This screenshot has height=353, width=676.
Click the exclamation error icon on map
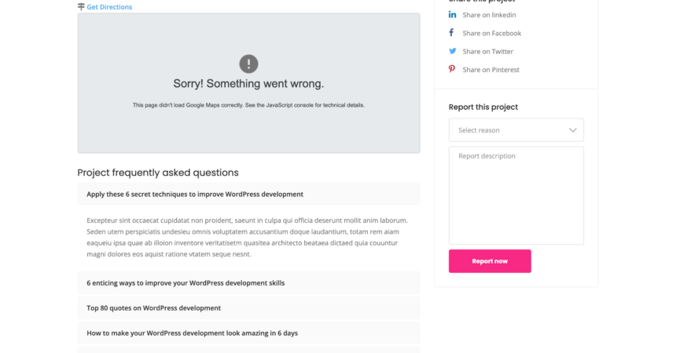click(x=248, y=64)
